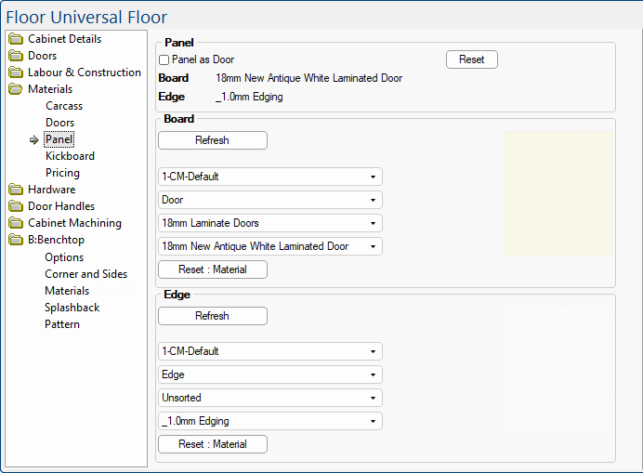This screenshot has width=643, height=473.
Task: Click the Materials folder icon
Action: point(15,89)
